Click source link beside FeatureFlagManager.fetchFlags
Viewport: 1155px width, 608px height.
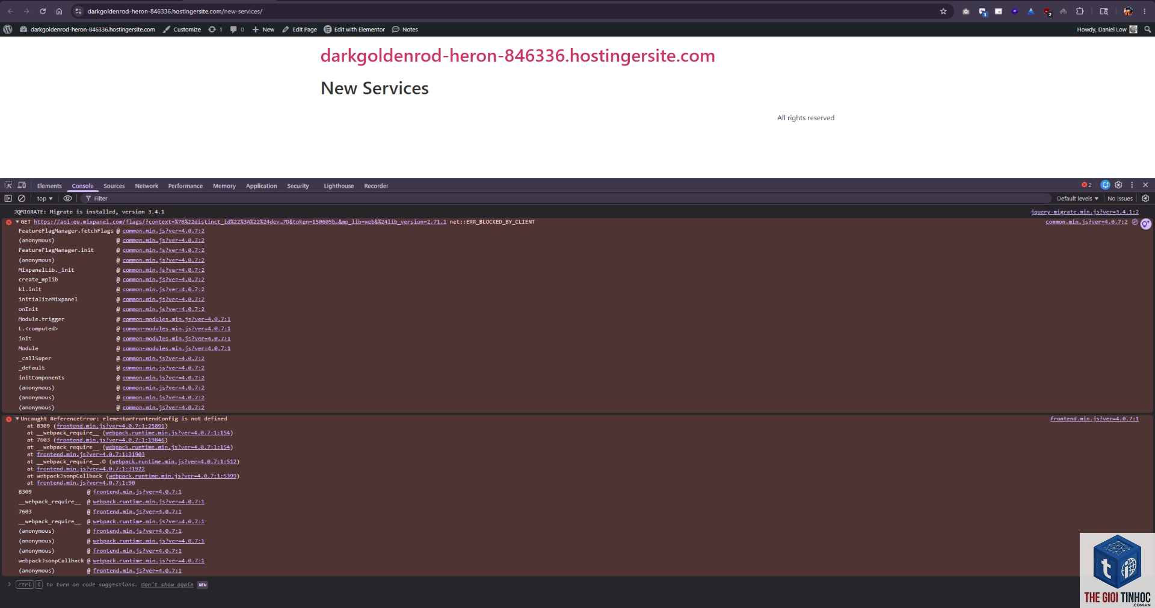click(x=163, y=231)
